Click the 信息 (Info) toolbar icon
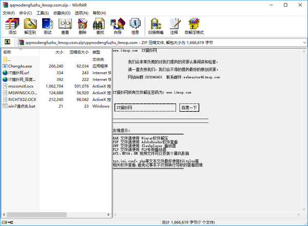Image resolution: width=308 pixels, height=226 pixels. [135, 26]
